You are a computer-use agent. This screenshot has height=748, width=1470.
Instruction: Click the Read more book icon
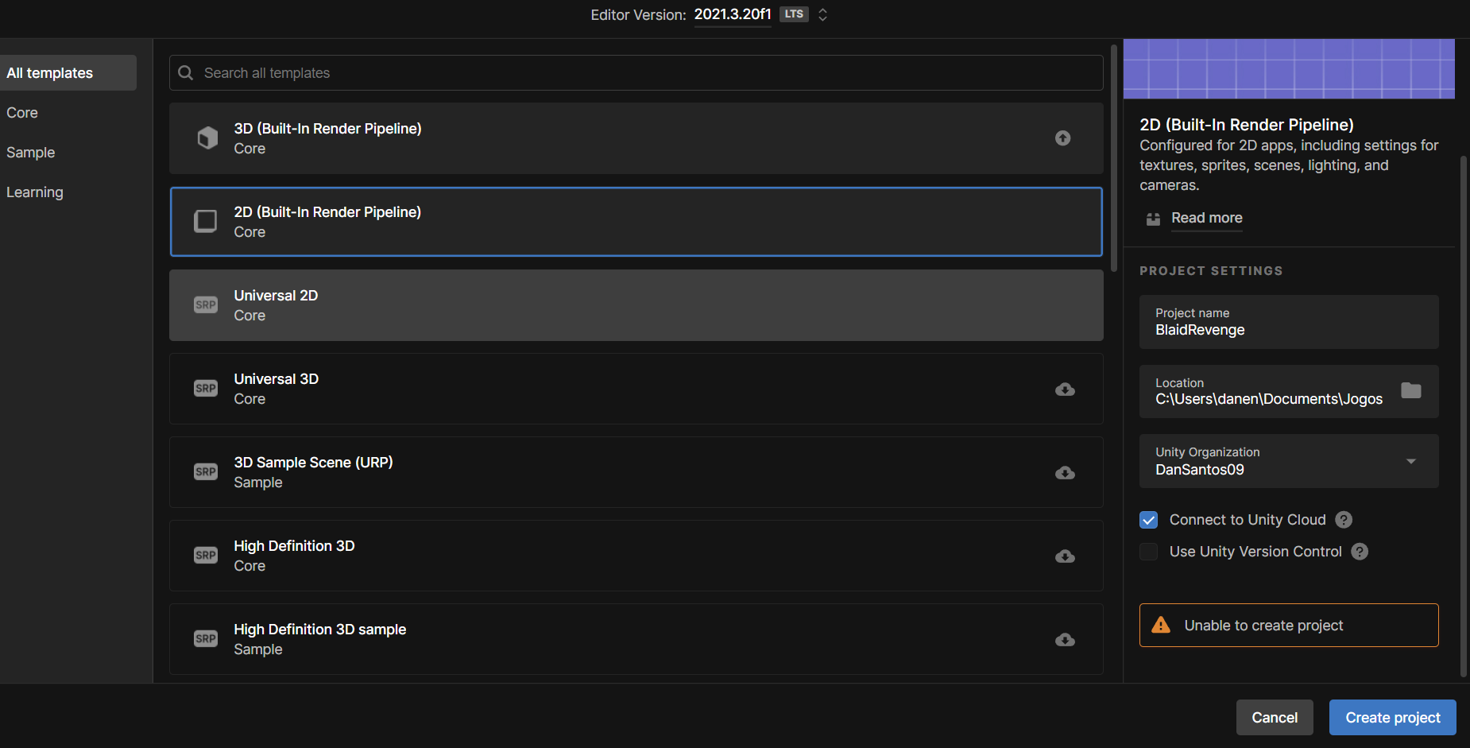pos(1153,219)
